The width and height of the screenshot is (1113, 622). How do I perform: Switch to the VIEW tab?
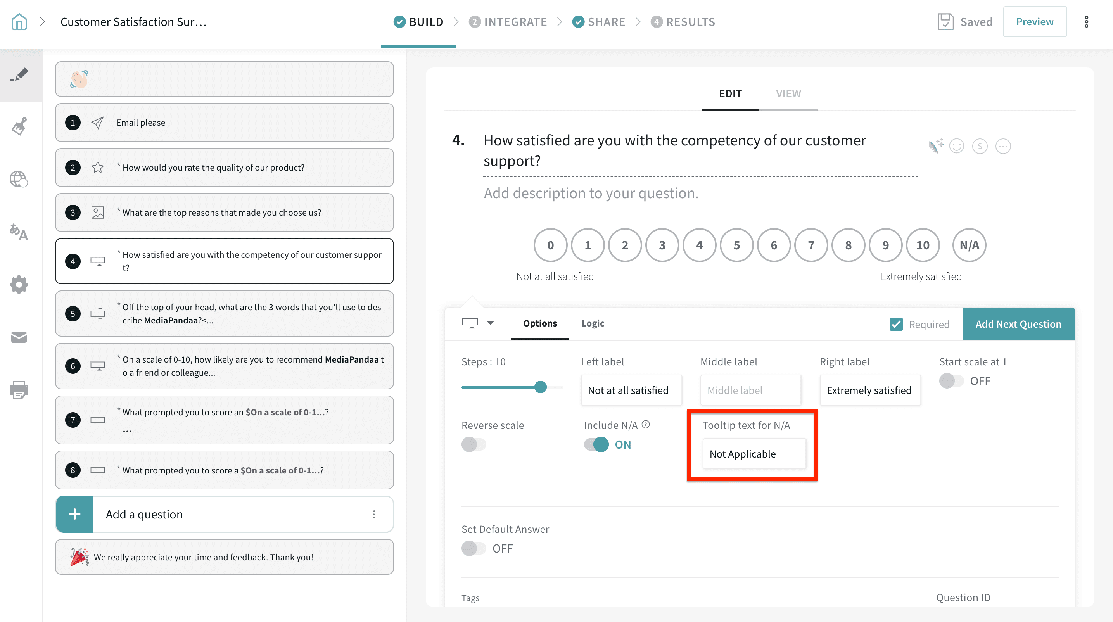(x=788, y=94)
